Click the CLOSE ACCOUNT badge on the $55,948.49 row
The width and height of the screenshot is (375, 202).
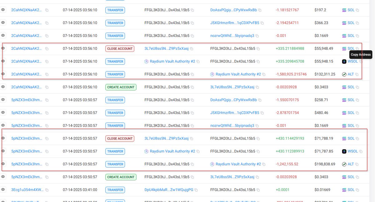pos(120,48)
